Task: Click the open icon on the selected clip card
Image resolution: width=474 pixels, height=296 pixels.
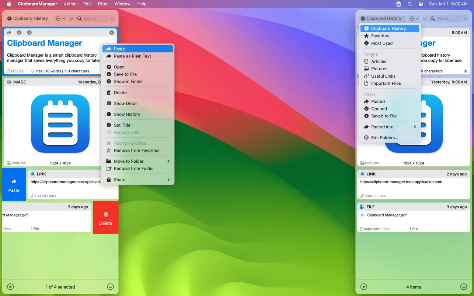Action: (19, 32)
